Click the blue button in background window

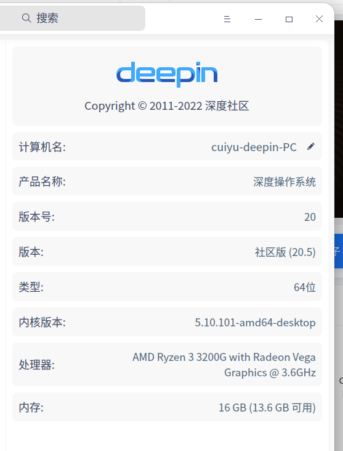click(339, 251)
